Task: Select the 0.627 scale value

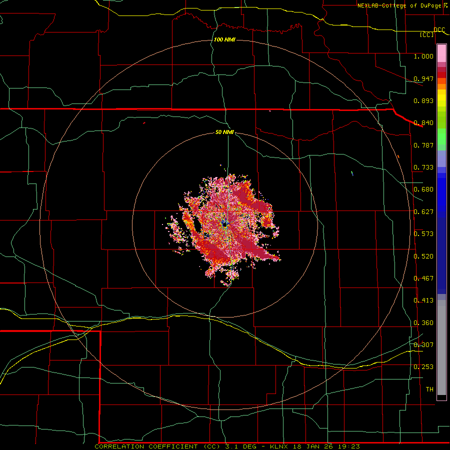Action: coord(423,212)
